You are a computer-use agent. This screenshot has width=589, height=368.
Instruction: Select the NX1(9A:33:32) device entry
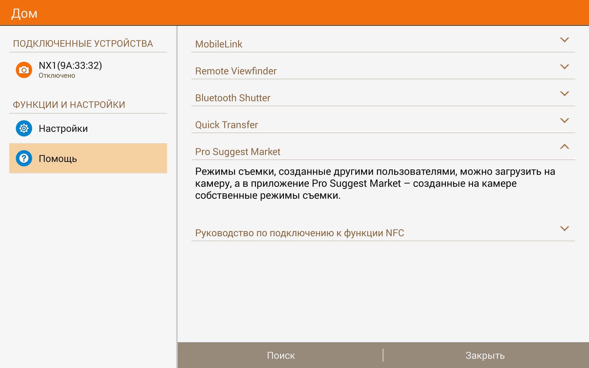[x=70, y=66]
